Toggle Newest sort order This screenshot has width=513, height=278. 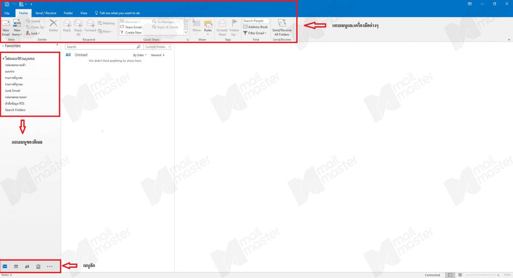click(158, 55)
